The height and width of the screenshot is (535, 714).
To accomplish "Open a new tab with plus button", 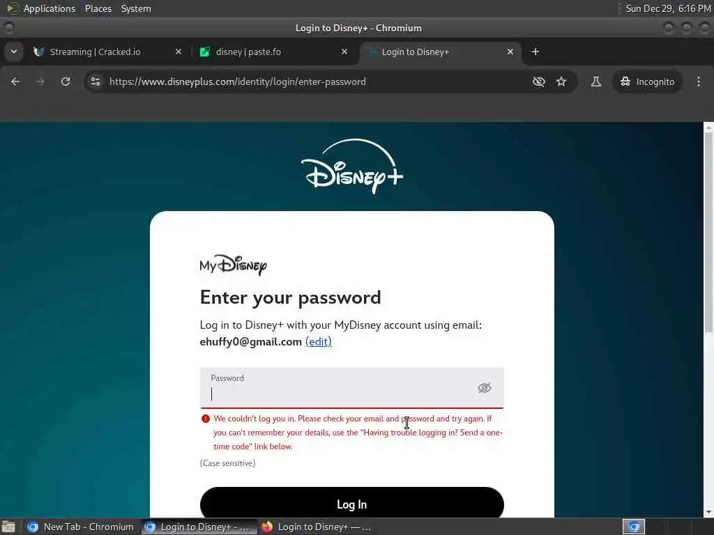I will tap(535, 52).
